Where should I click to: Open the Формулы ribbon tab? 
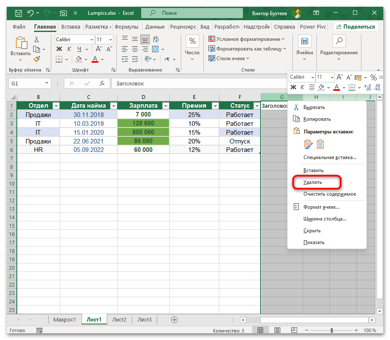[126, 27]
